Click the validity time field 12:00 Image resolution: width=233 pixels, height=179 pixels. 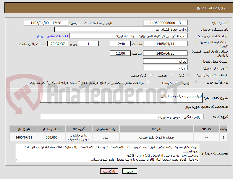tap(120, 53)
